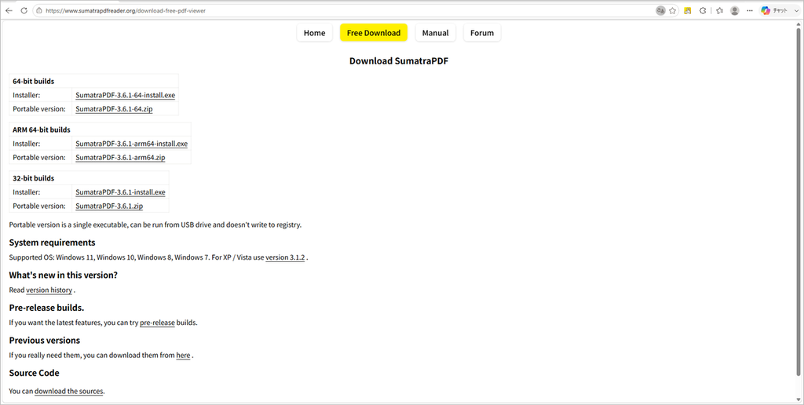
Task: Download 32-bit SumatraPDF-3.6.1.zip
Action: [x=109, y=206]
